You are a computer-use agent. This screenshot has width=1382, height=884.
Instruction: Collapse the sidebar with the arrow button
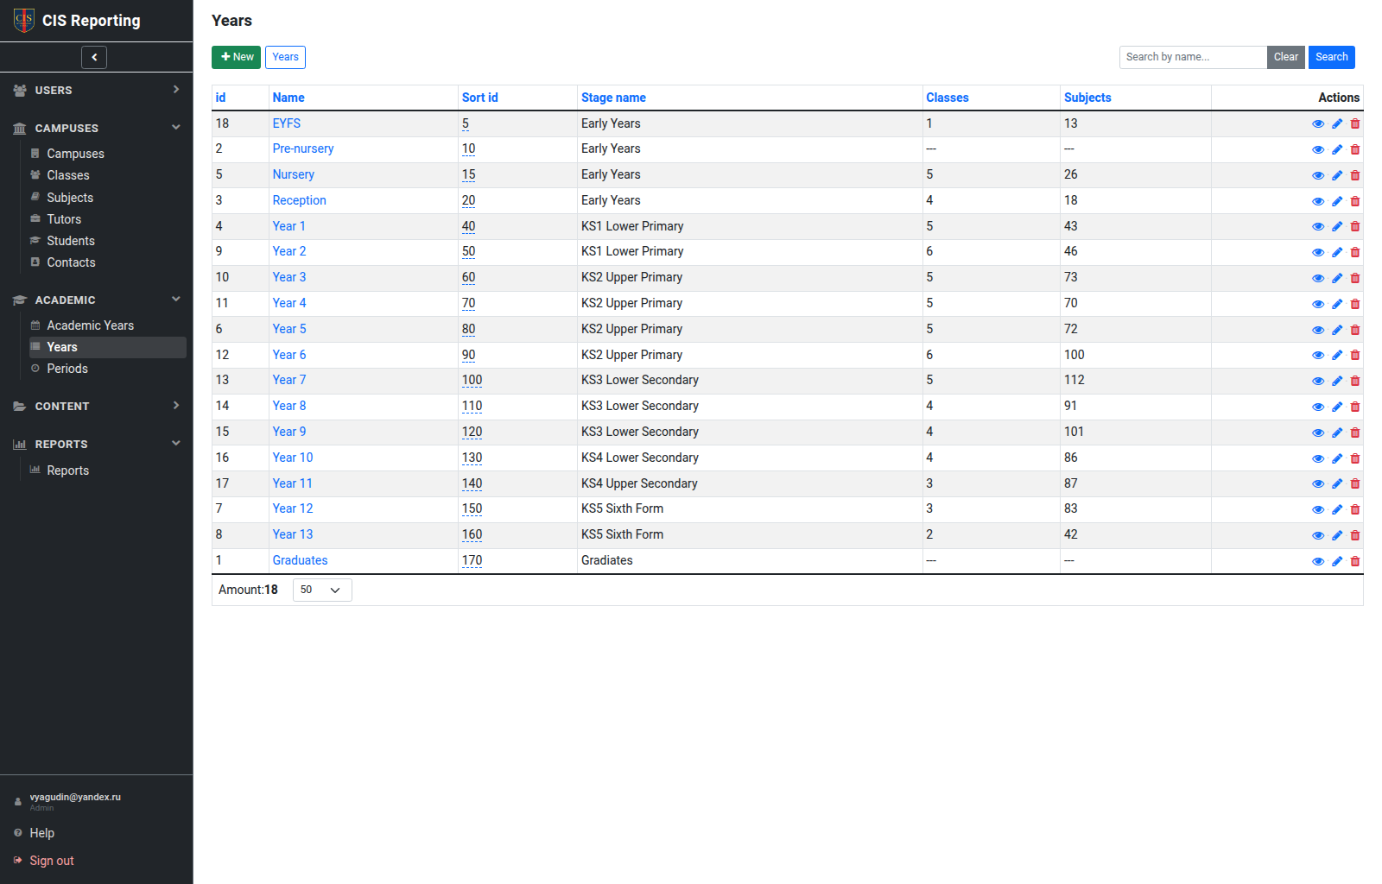click(x=94, y=57)
